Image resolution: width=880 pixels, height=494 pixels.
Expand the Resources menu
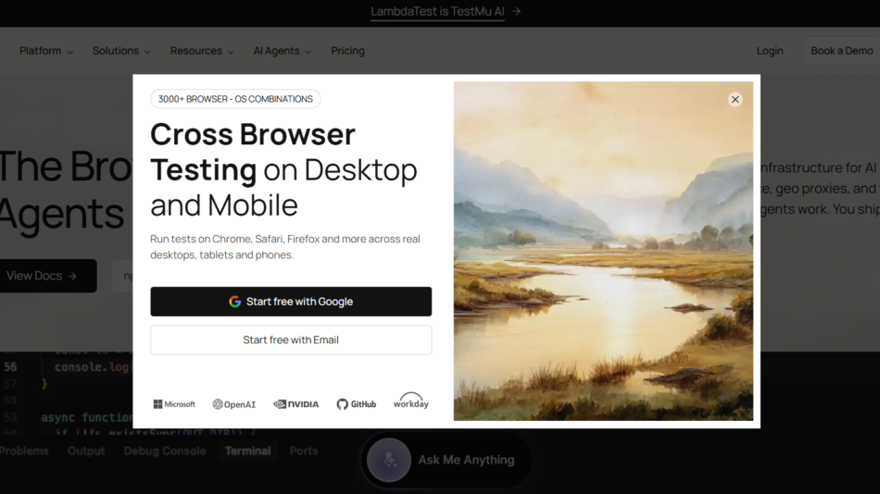tap(202, 51)
